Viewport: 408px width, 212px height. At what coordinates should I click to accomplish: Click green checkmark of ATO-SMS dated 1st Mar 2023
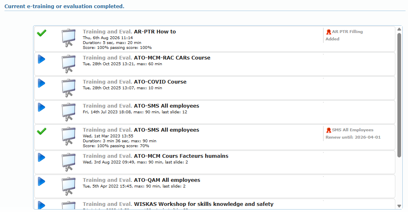(x=42, y=131)
